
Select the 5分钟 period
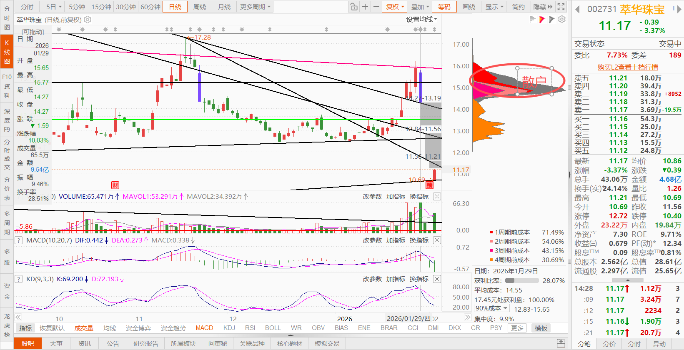pos(77,7)
